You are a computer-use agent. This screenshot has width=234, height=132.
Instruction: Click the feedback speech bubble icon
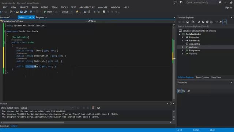point(175,3)
